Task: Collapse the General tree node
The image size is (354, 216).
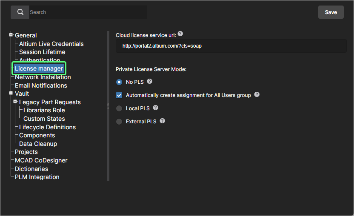Action: point(11,35)
